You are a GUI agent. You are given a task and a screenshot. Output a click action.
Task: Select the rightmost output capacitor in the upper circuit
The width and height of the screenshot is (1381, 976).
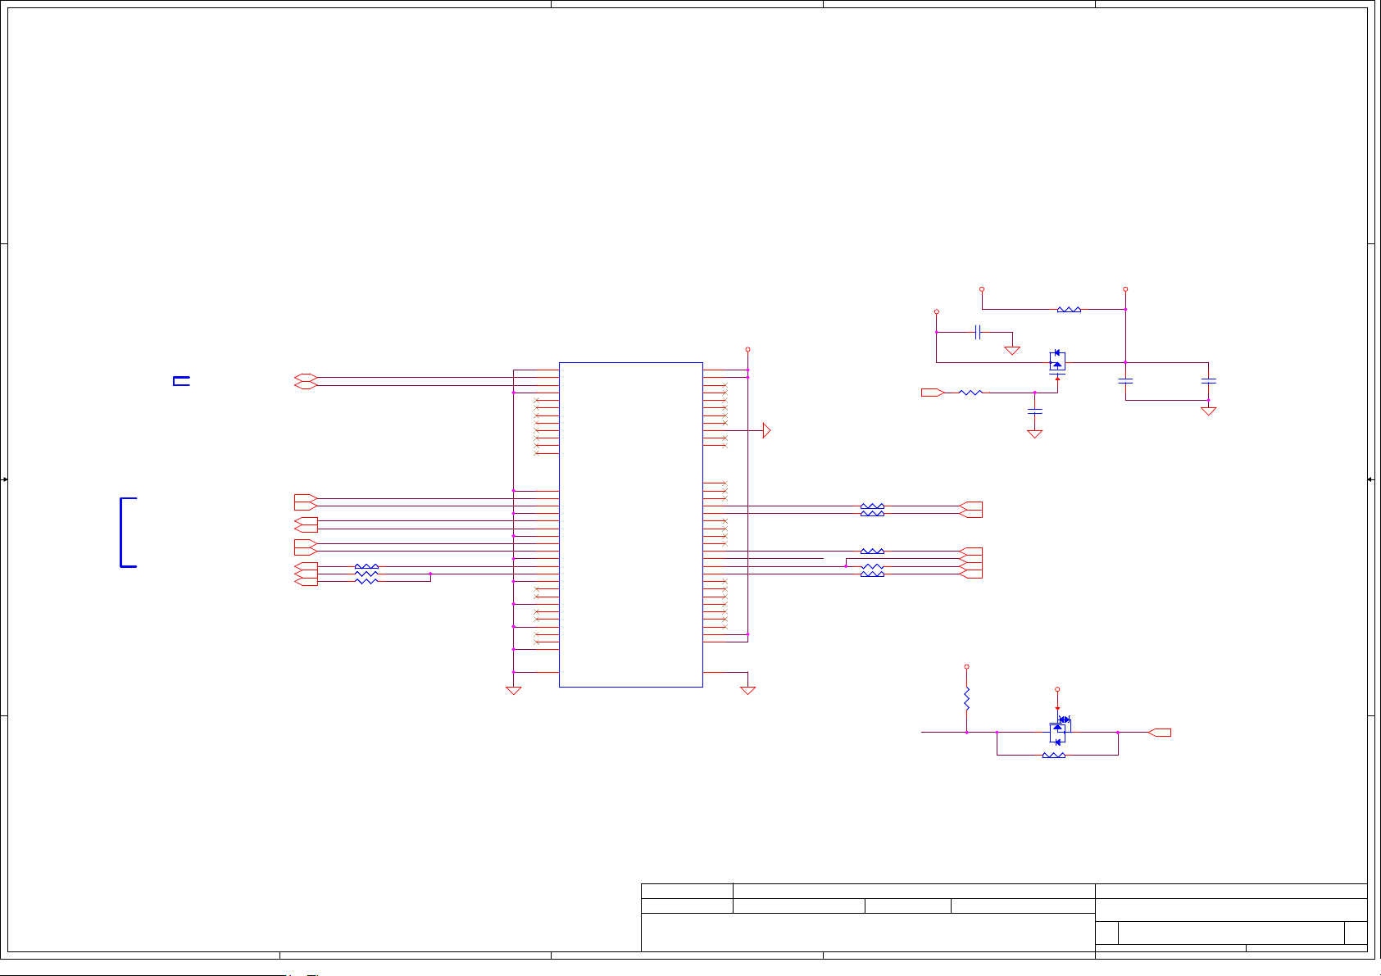coord(1208,381)
